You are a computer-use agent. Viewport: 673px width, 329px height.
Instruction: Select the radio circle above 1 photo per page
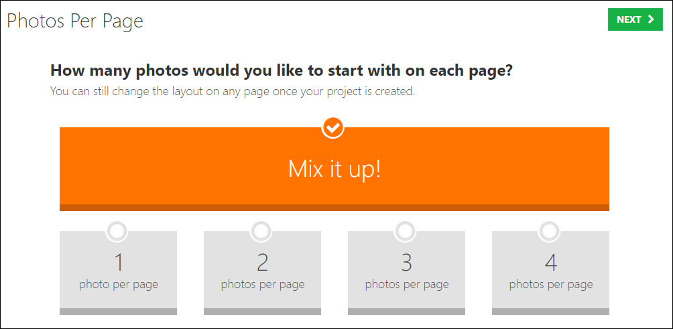(x=117, y=232)
